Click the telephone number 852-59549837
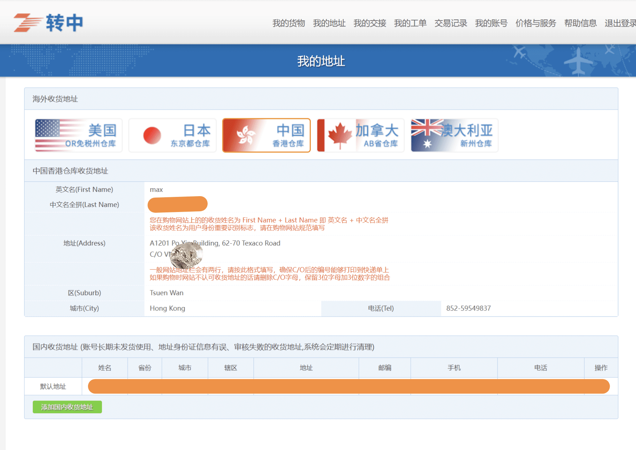Image resolution: width=636 pixels, height=450 pixels. (x=468, y=308)
